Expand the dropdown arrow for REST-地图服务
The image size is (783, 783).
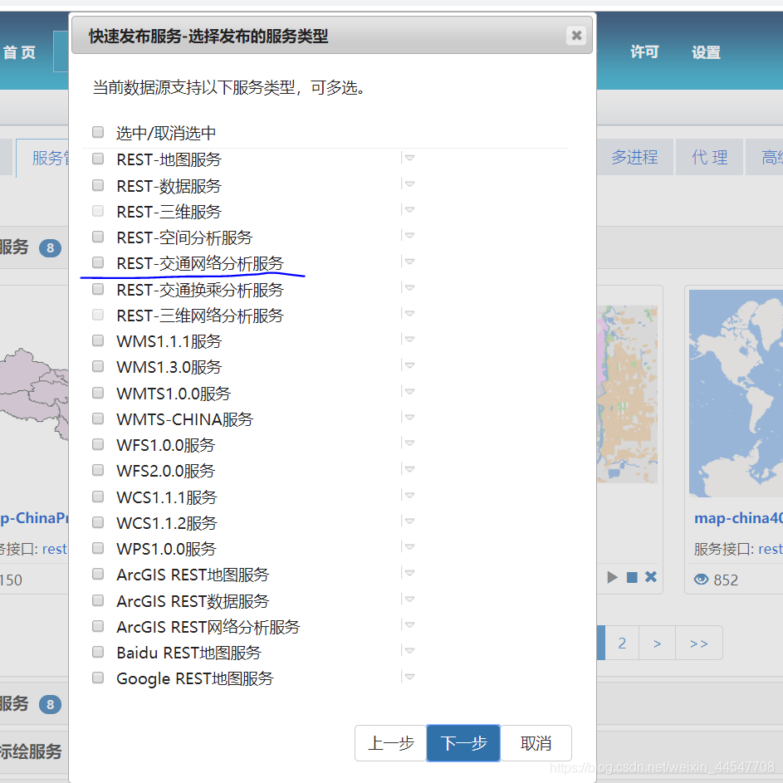[409, 158]
